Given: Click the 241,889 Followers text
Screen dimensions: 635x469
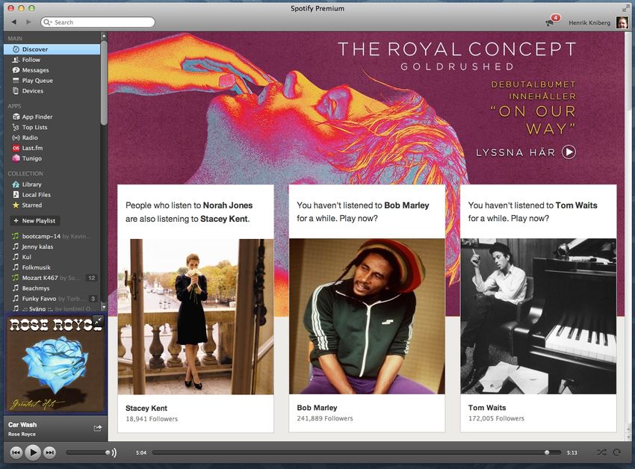Looking at the screenshot, I should (325, 418).
